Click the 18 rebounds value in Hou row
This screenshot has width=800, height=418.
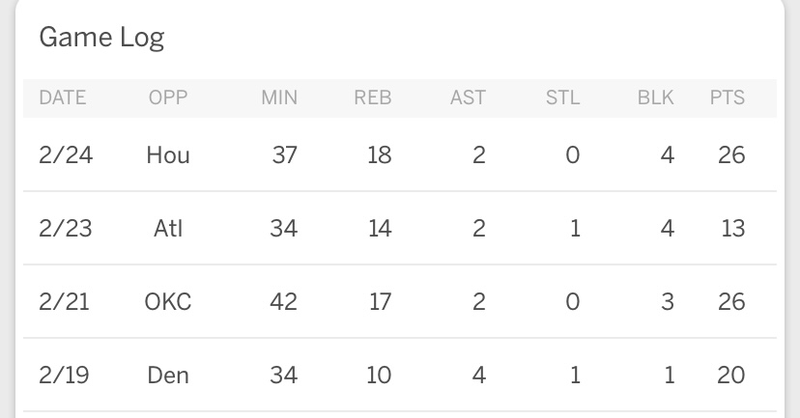379,154
